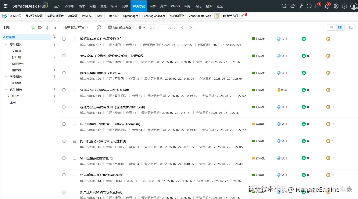
Task: Select the 互联网 topic
Action: [17, 83]
